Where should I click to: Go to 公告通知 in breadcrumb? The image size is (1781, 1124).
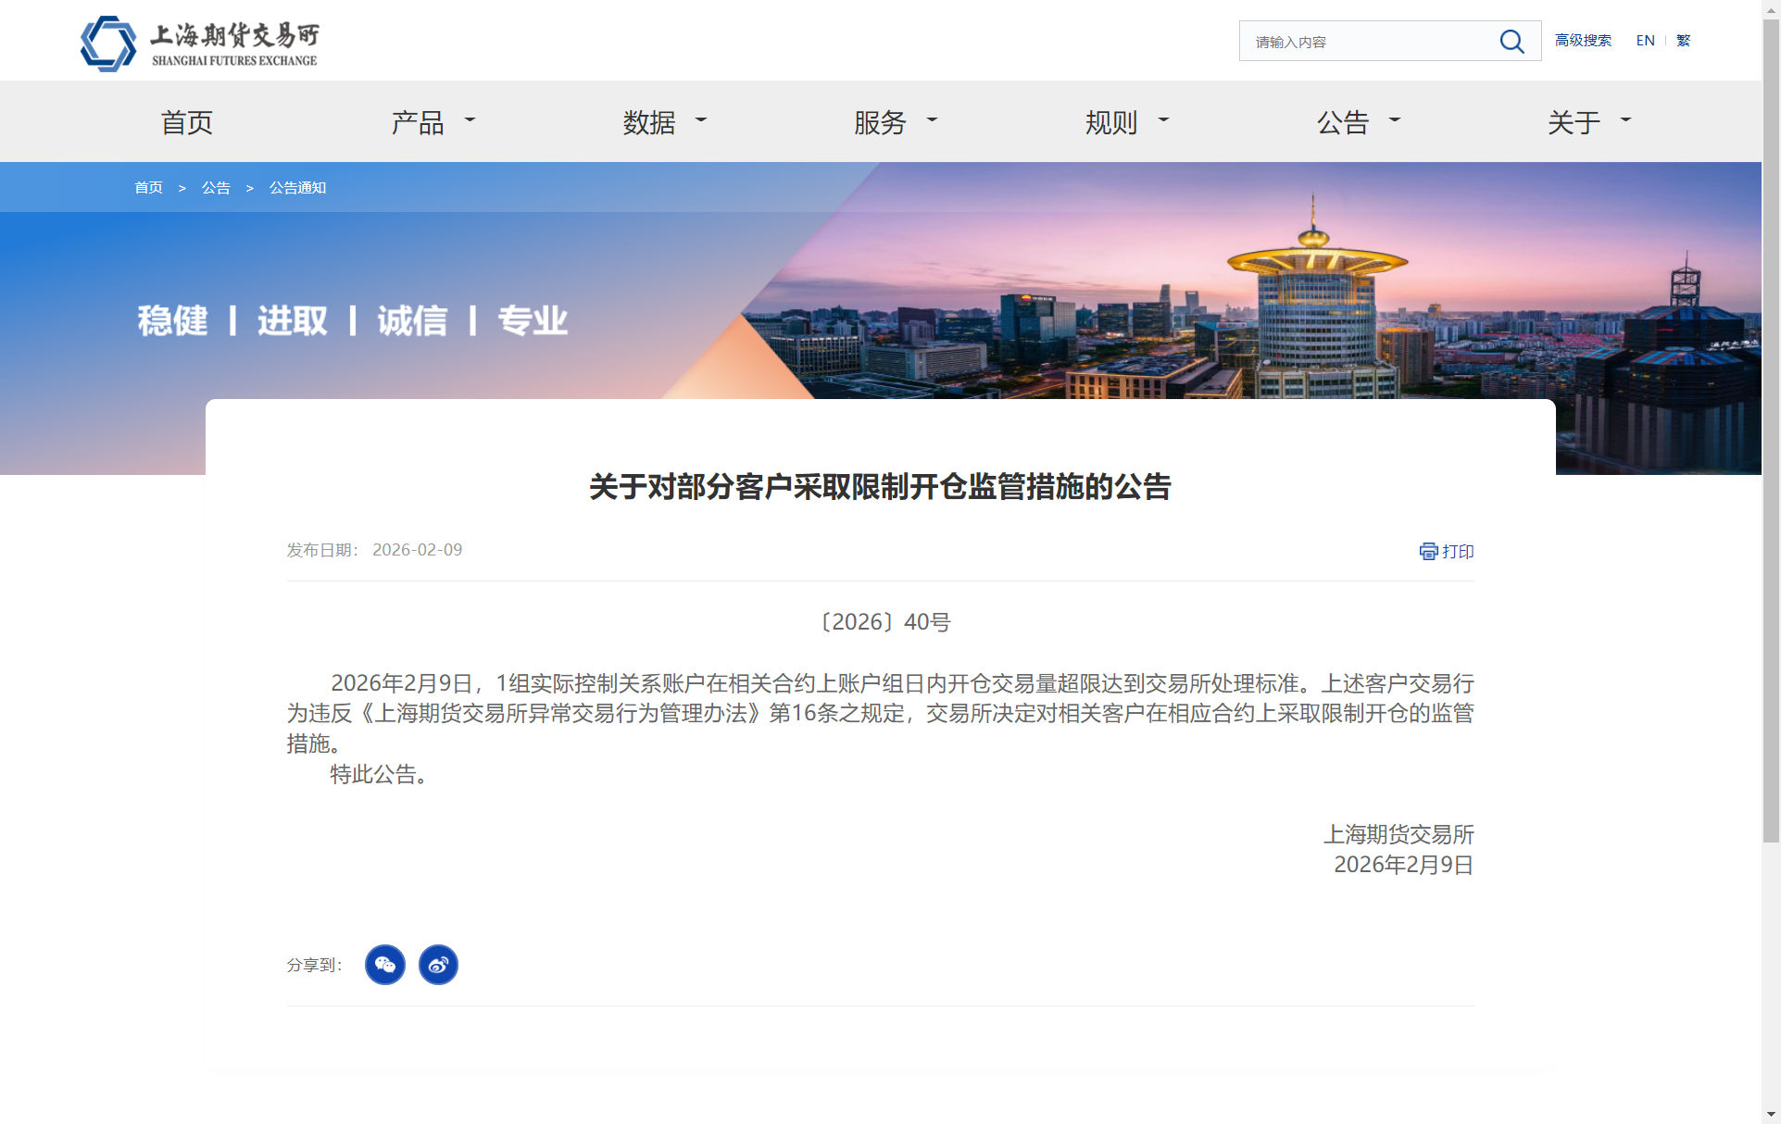[297, 188]
